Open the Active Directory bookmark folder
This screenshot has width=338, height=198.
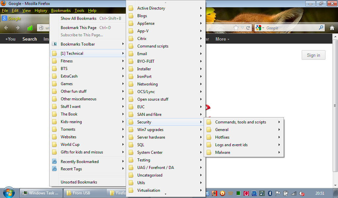coord(166,8)
